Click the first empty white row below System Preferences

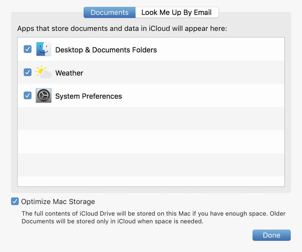click(151, 142)
